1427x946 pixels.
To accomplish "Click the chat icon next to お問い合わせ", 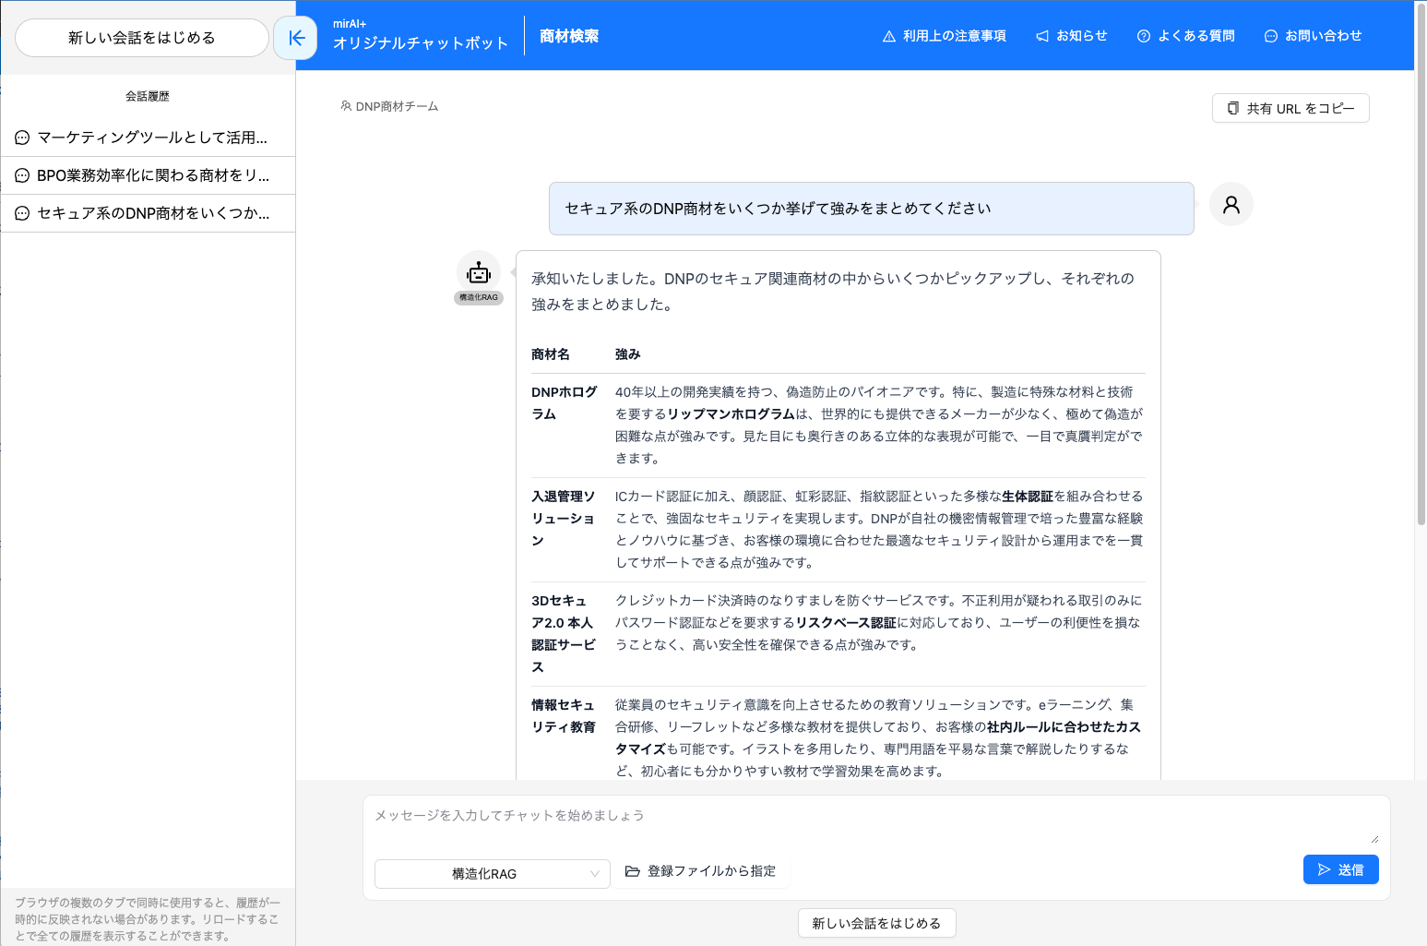I will 1270,35.
